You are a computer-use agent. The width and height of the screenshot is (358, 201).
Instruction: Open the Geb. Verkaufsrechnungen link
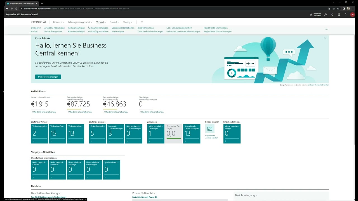click(x=150, y=32)
